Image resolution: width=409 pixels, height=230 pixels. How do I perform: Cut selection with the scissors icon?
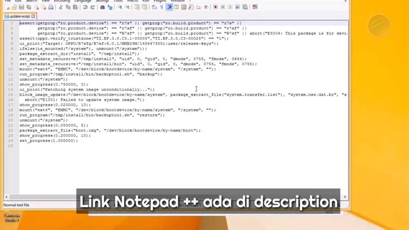pos(61,7)
